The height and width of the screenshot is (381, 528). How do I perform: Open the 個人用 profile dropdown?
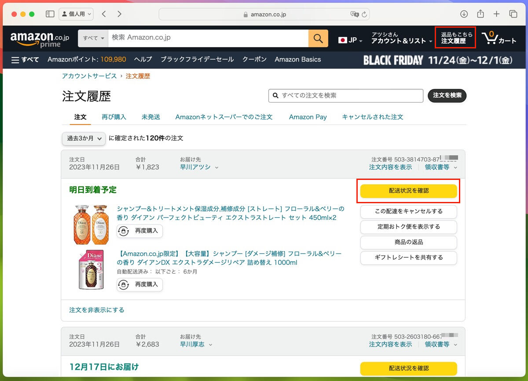tap(76, 14)
